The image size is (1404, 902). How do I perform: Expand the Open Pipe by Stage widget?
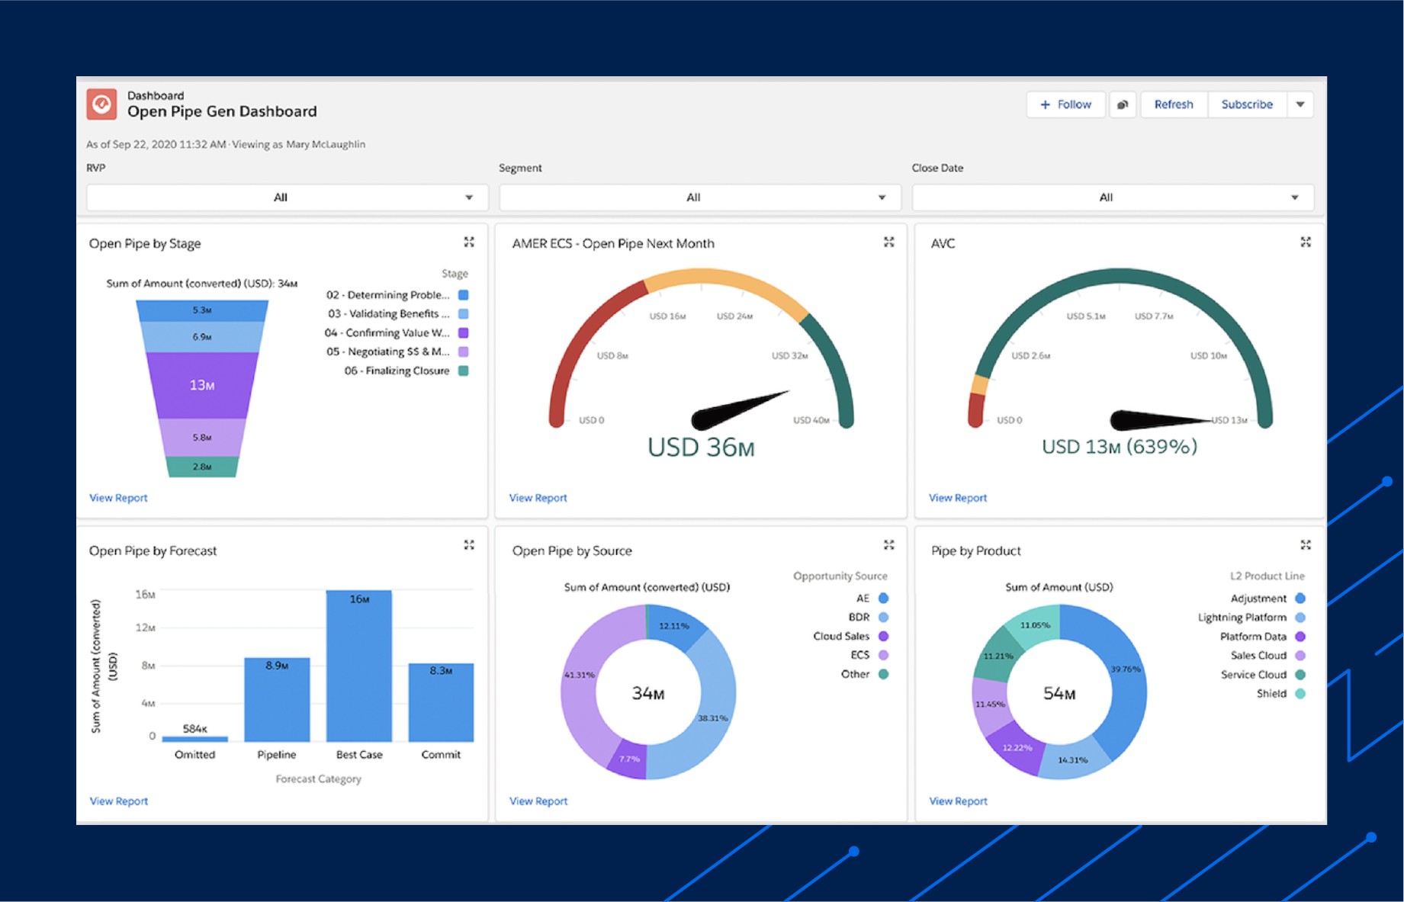pos(469,242)
